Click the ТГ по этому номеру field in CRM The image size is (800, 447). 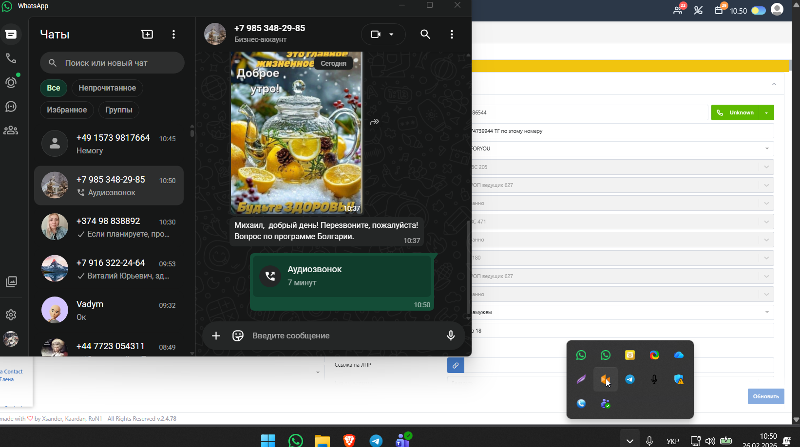[623, 131]
